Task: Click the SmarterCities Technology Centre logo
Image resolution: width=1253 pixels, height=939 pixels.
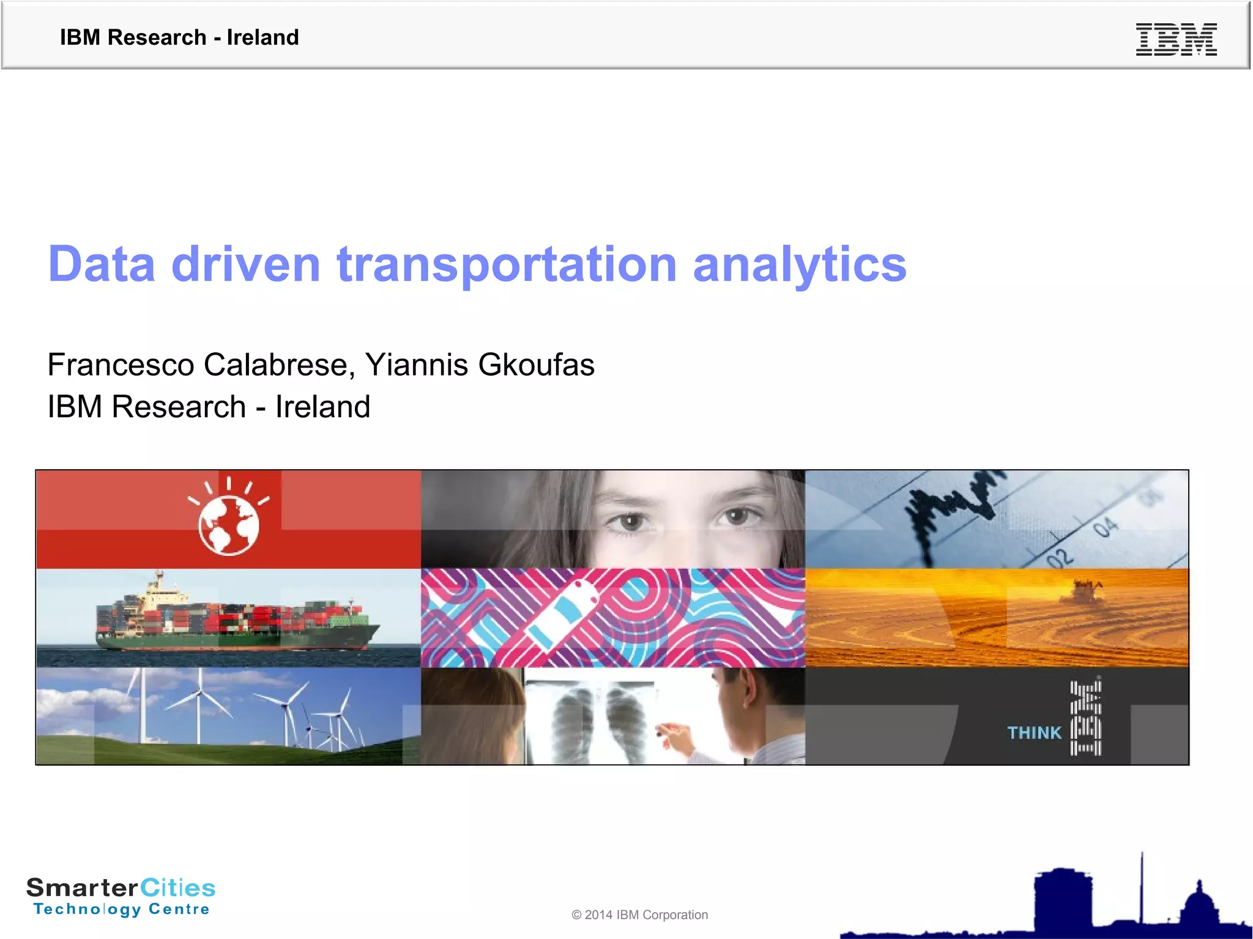Action: click(x=121, y=896)
